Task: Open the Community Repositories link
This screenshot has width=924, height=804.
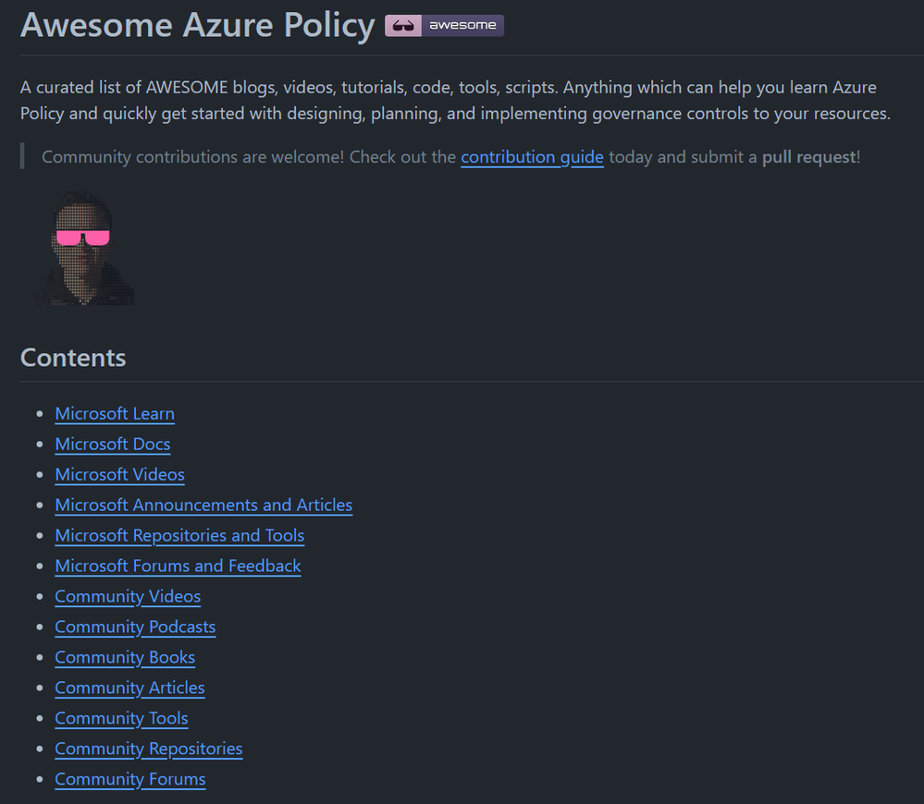Action: [148, 749]
